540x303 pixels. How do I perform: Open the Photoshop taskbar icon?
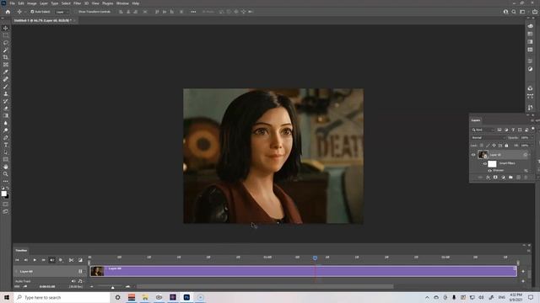pos(186,297)
